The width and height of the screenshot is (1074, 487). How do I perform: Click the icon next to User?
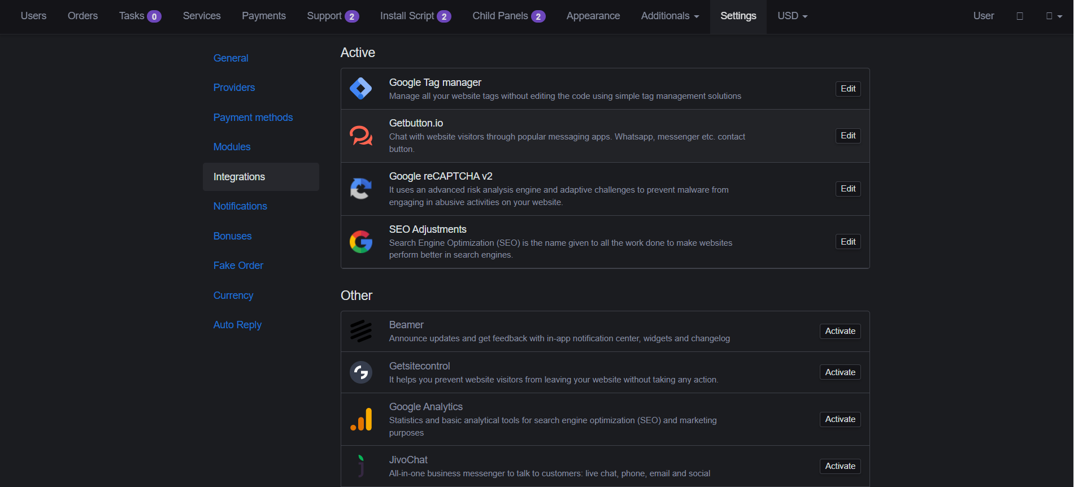click(x=1020, y=16)
